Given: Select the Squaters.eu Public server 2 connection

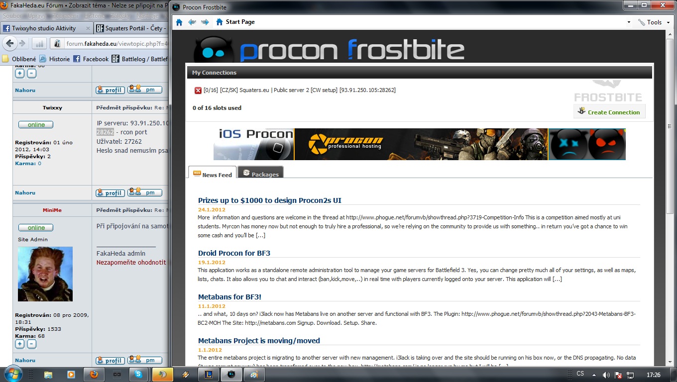Looking at the screenshot, I should pyautogui.click(x=299, y=91).
